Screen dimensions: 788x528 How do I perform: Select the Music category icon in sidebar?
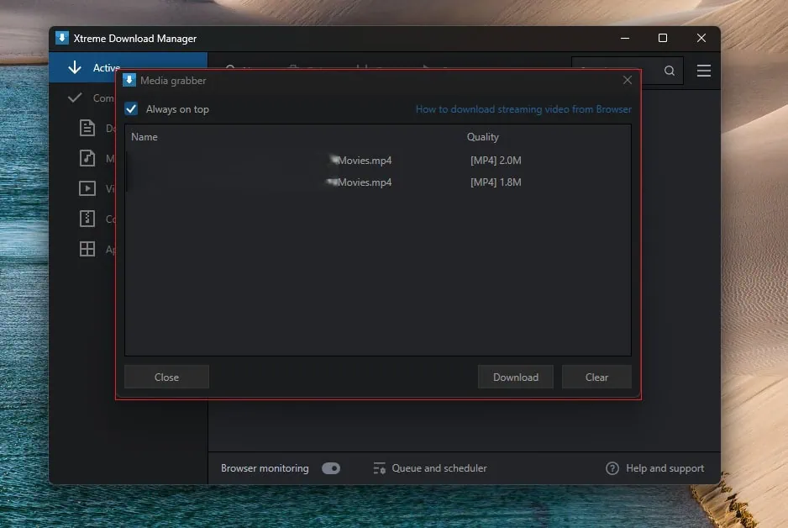87,158
